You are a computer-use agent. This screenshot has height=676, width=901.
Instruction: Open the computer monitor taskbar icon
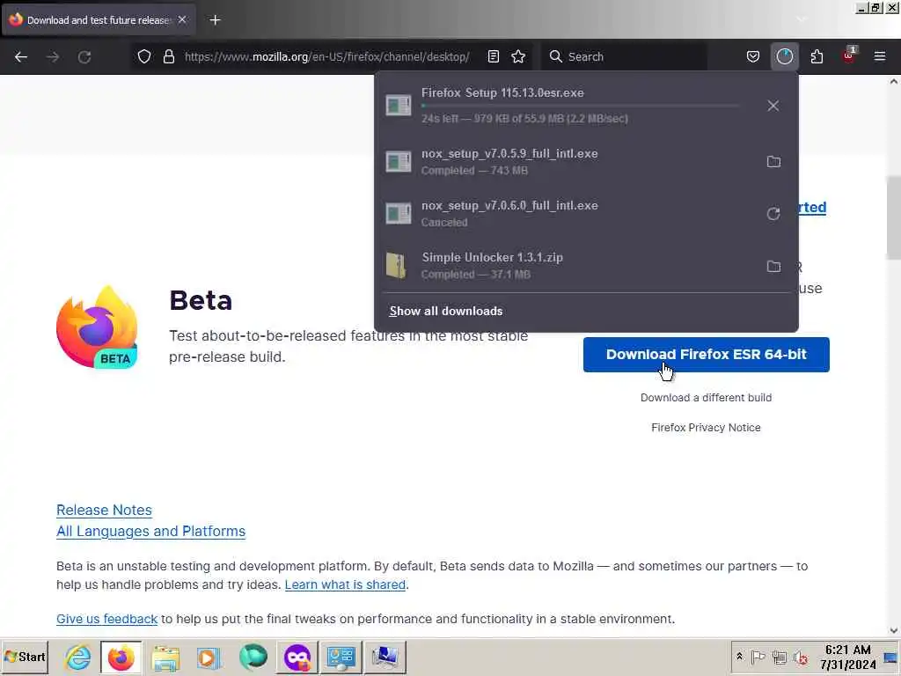tap(385, 658)
